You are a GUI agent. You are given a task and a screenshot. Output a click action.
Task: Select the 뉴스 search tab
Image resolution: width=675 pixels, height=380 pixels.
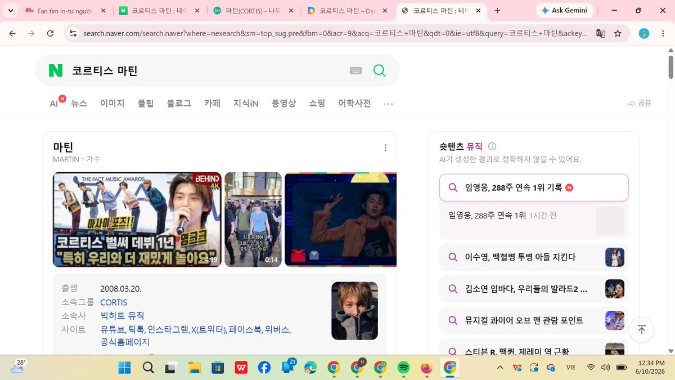click(x=79, y=103)
